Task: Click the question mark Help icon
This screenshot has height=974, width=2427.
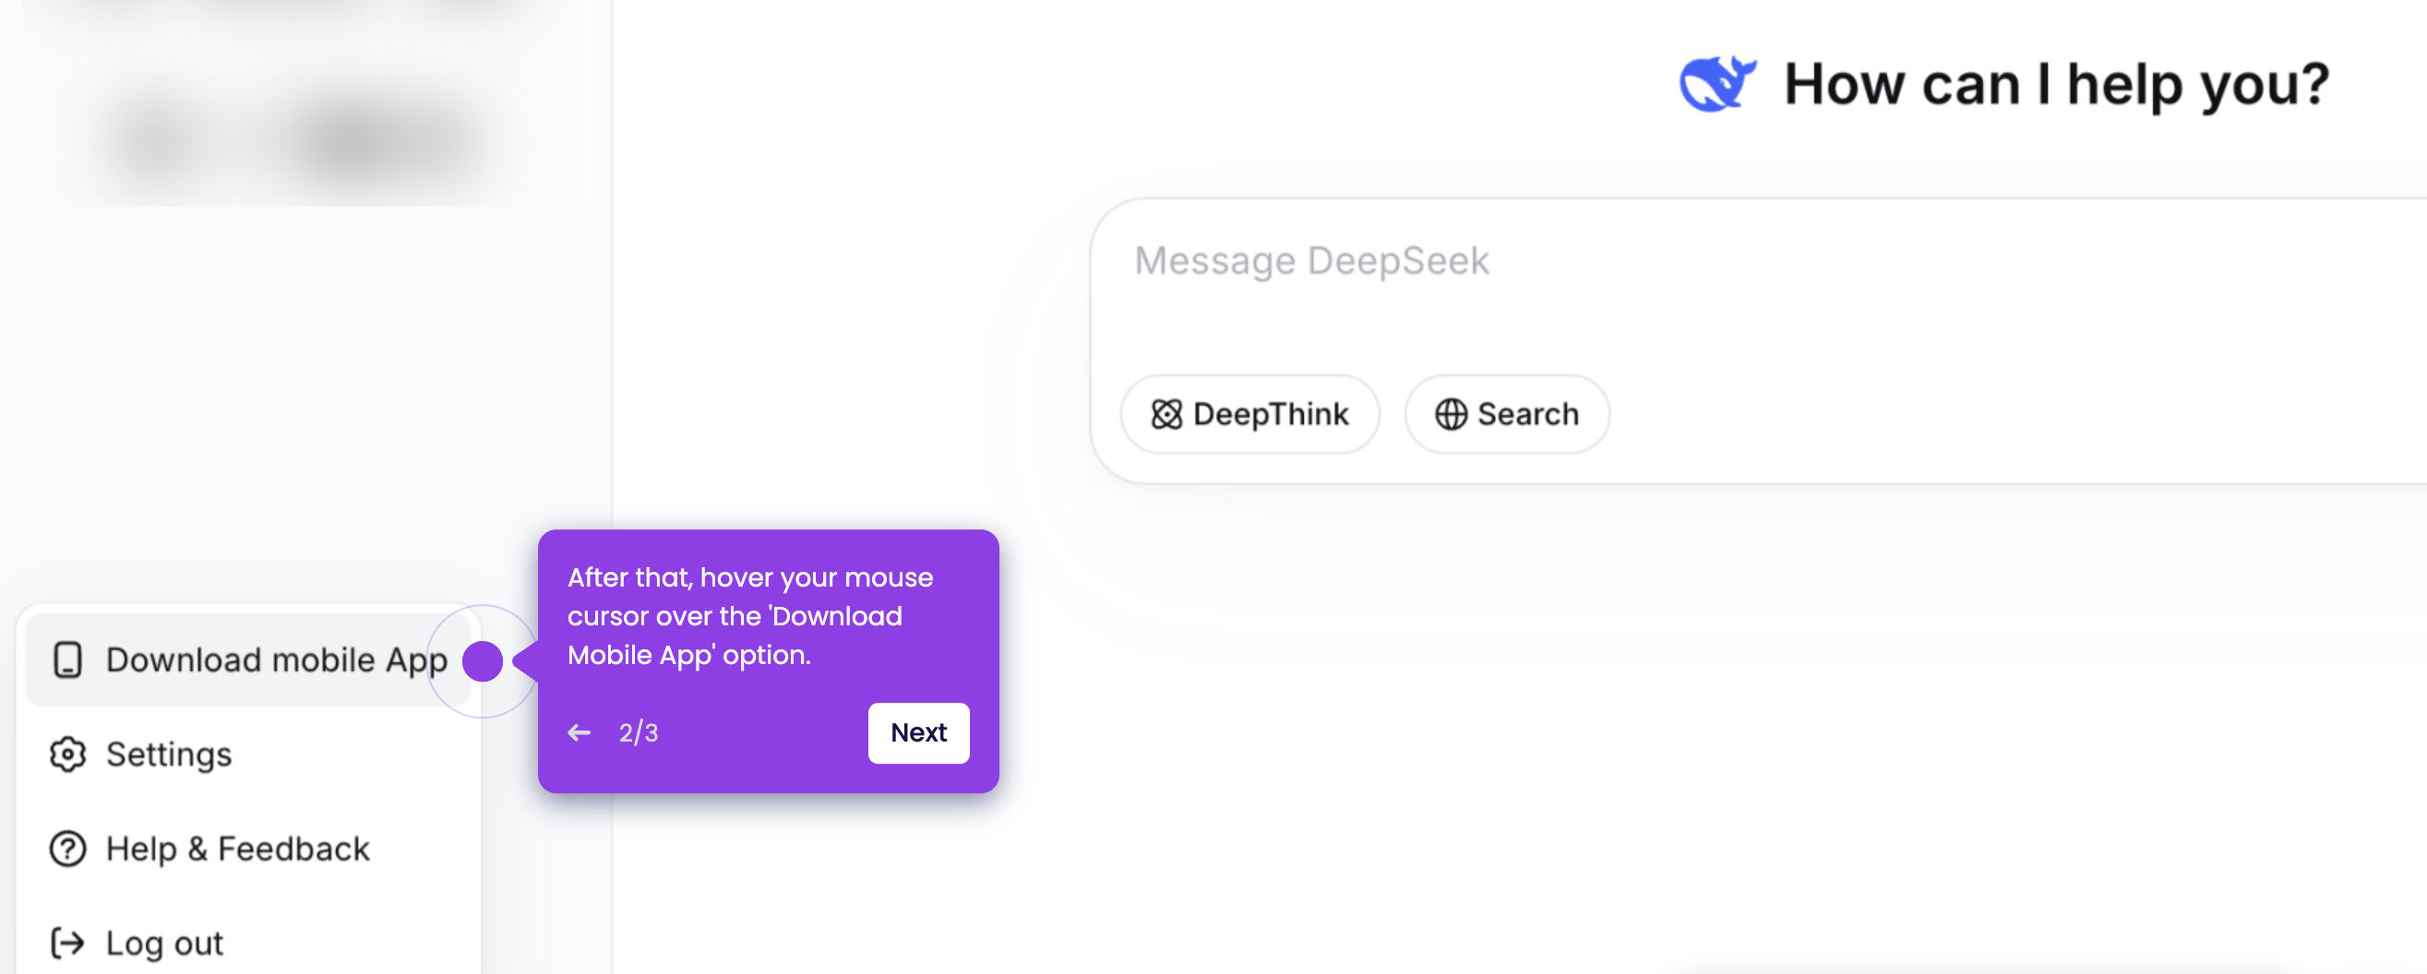Action: click(68, 849)
